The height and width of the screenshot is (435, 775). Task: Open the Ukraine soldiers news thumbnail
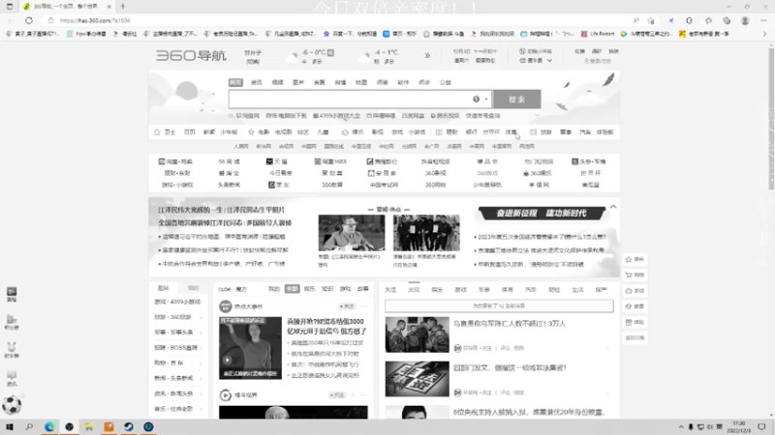(418, 334)
